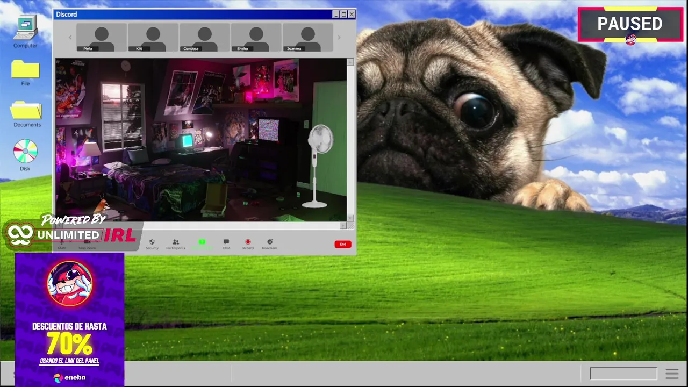688x387 pixels.
Task: Show the Participants list
Action: coord(176,244)
